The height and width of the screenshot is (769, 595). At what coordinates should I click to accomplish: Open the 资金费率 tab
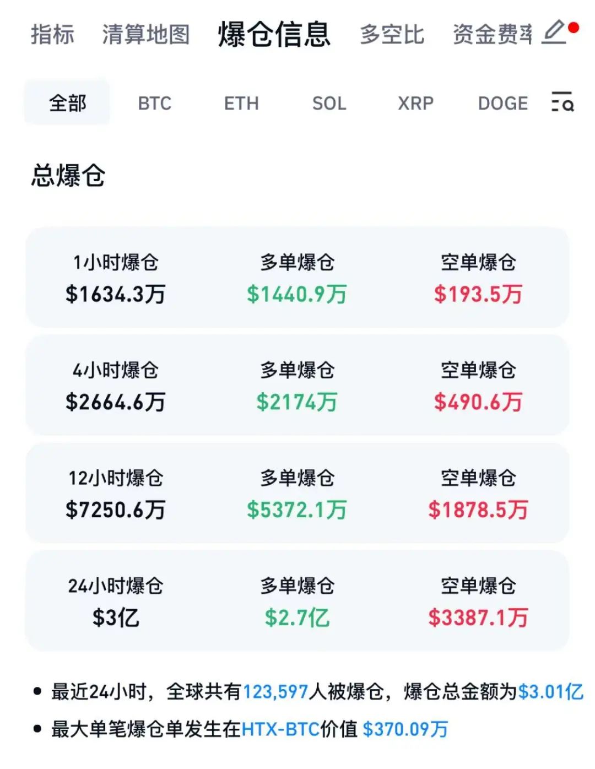[x=492, y=34]
